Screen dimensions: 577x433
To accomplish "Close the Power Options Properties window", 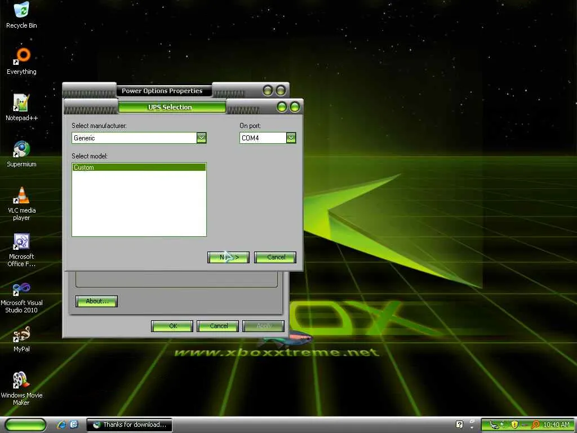I will coord(281,90).
